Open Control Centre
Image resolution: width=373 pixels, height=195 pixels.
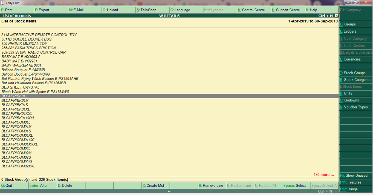click(x=254, y=10)
